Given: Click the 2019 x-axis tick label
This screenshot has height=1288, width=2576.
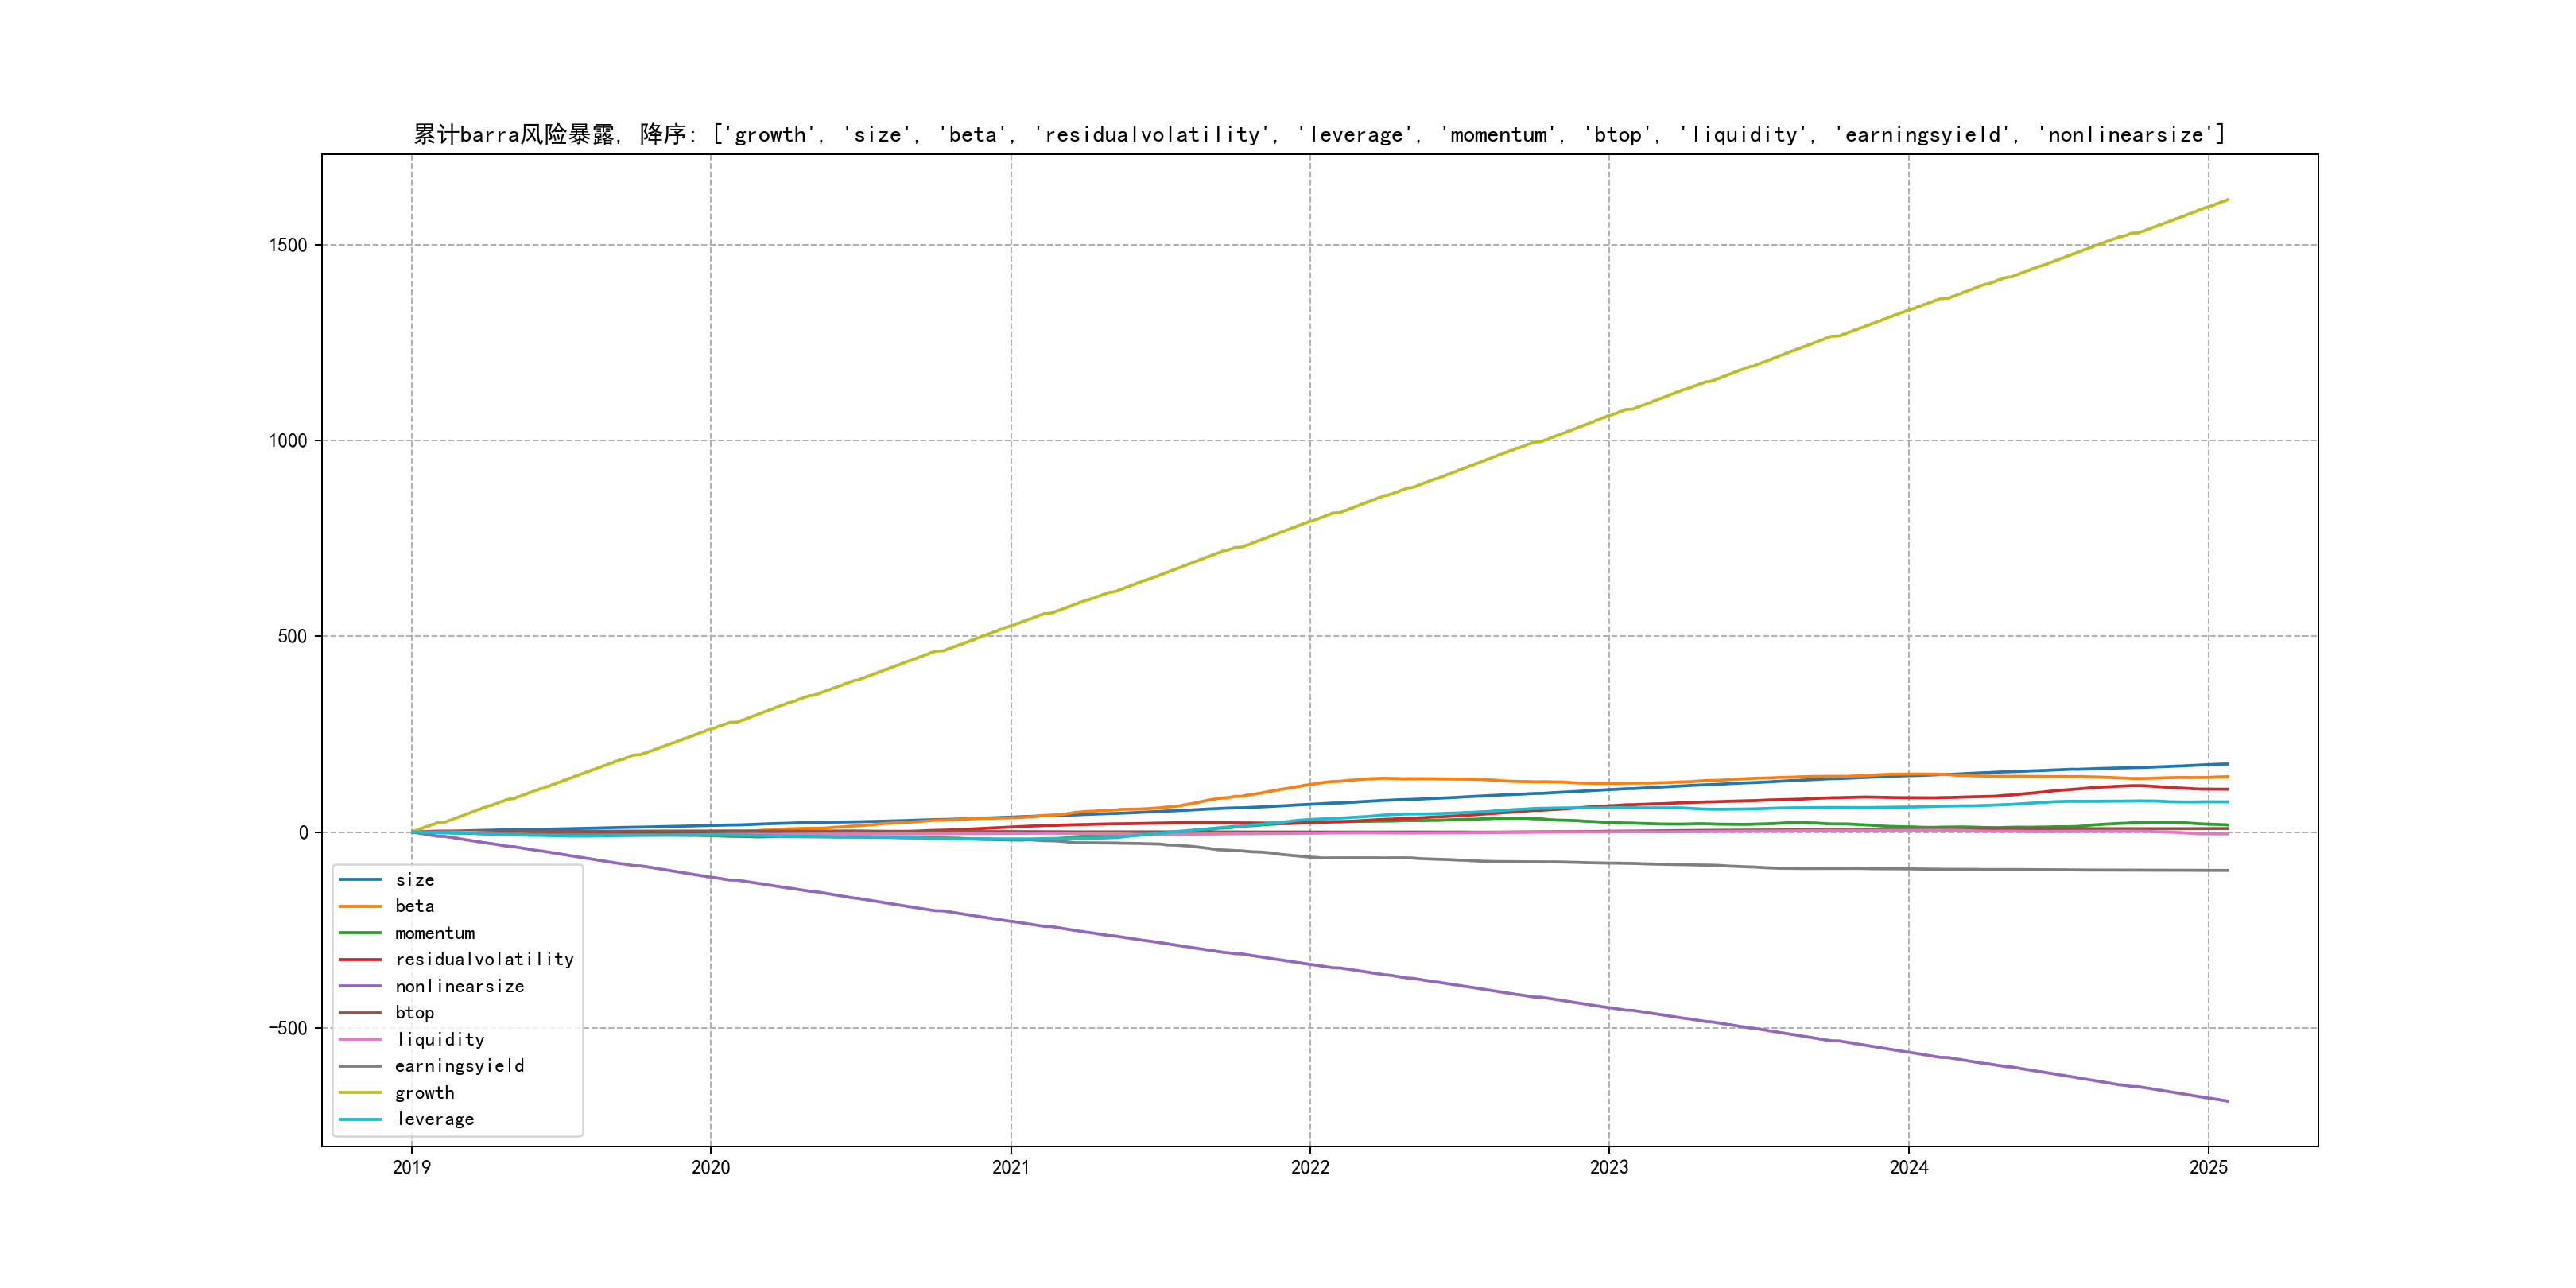Looking at the screenshot, I should (x=411, y=1167).
